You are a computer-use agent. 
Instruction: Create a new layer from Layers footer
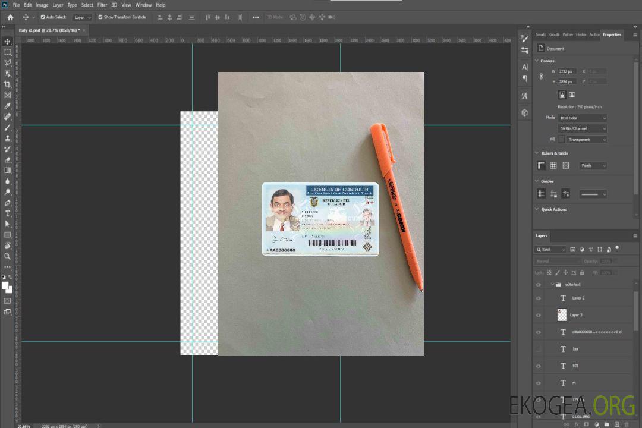tap(616, 424)
